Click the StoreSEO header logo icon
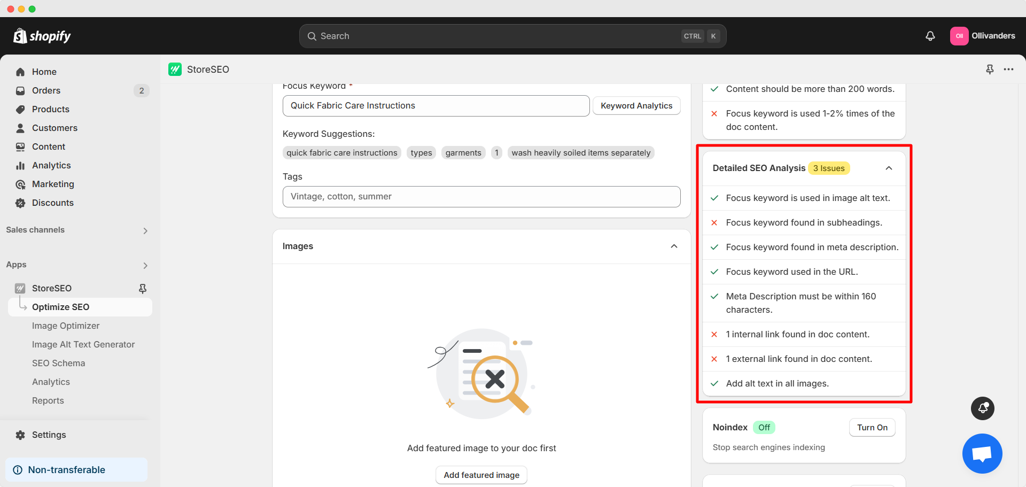Viewport: 1026px width, 487px height. pyautogui.click(x=175, y=69)
